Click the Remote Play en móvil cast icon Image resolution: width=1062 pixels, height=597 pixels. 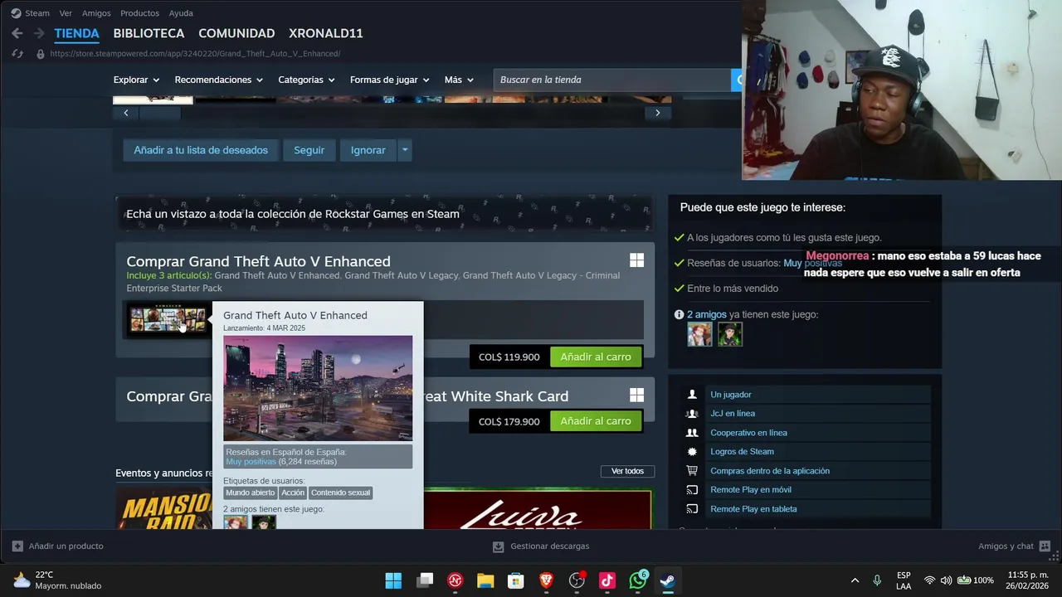coord(692,490)
